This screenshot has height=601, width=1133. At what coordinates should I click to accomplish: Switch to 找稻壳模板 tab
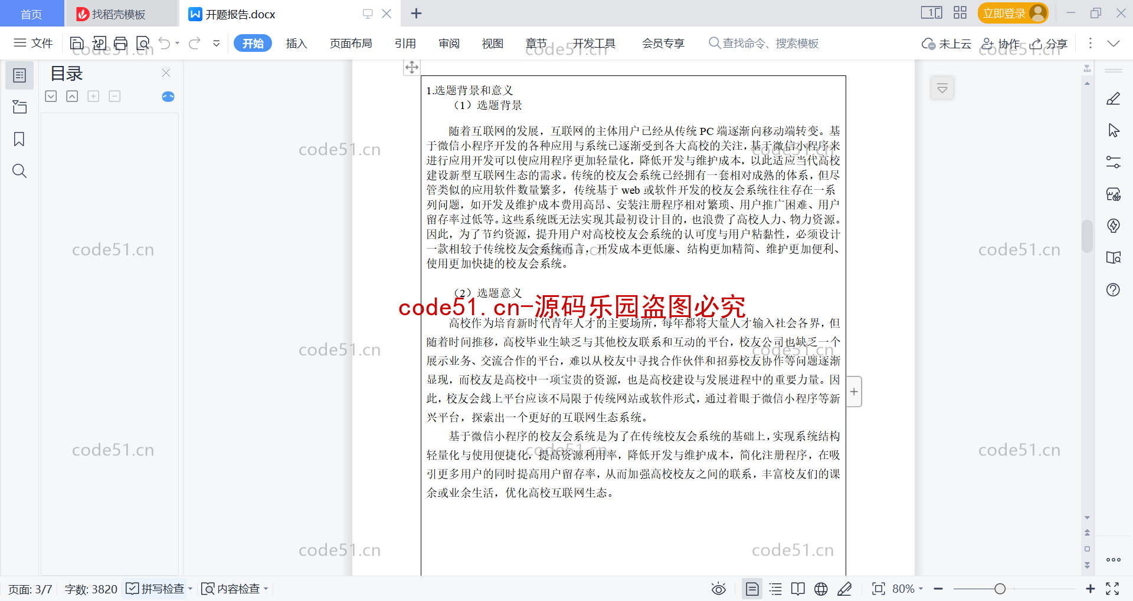point(121,14)
